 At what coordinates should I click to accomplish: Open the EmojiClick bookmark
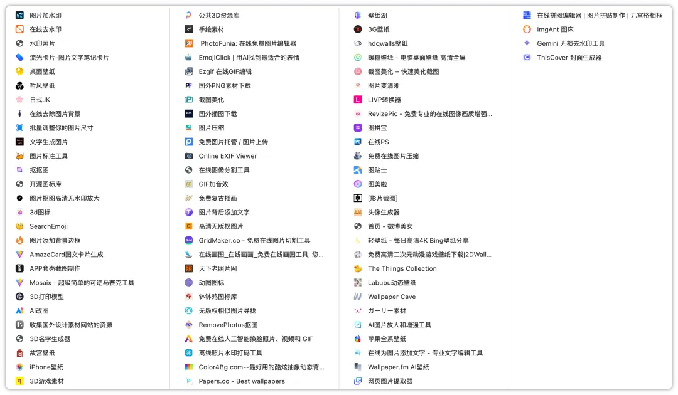click(249, 58)
